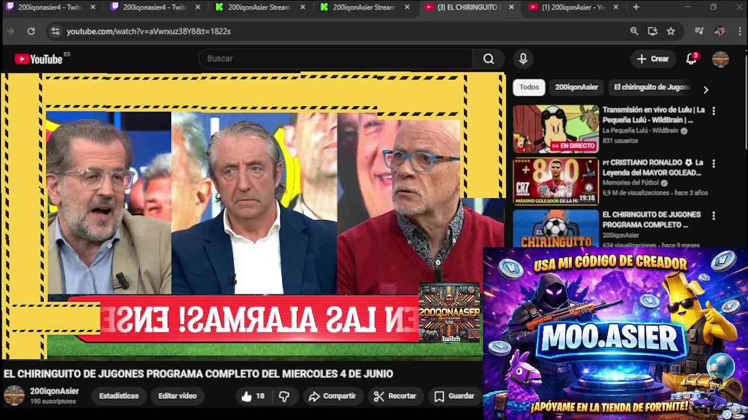The image size is (748, 420).
Task: Open the title Transmisión en vivo de Lulu
Action: (x=653, y=115)
